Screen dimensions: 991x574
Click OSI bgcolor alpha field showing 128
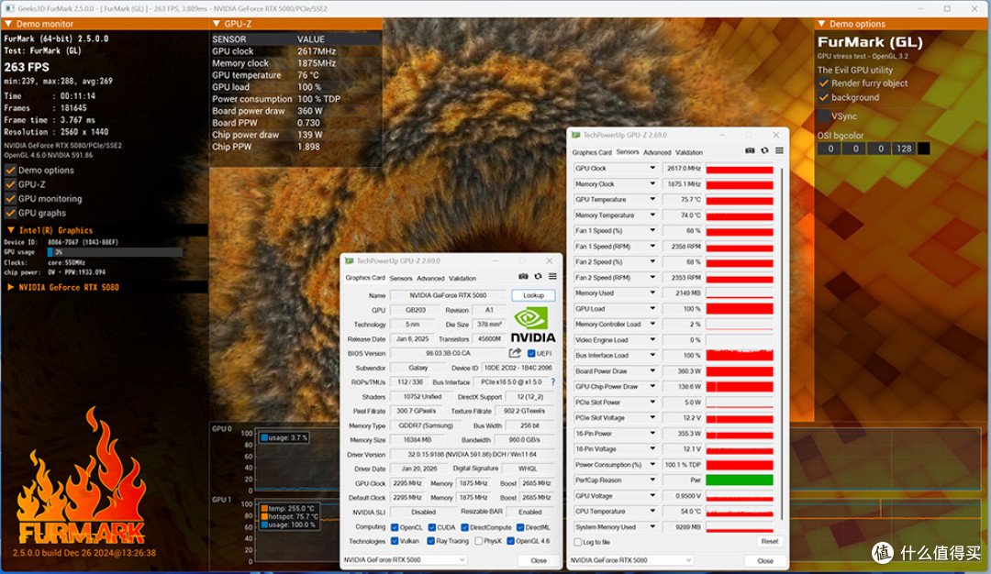904,149
